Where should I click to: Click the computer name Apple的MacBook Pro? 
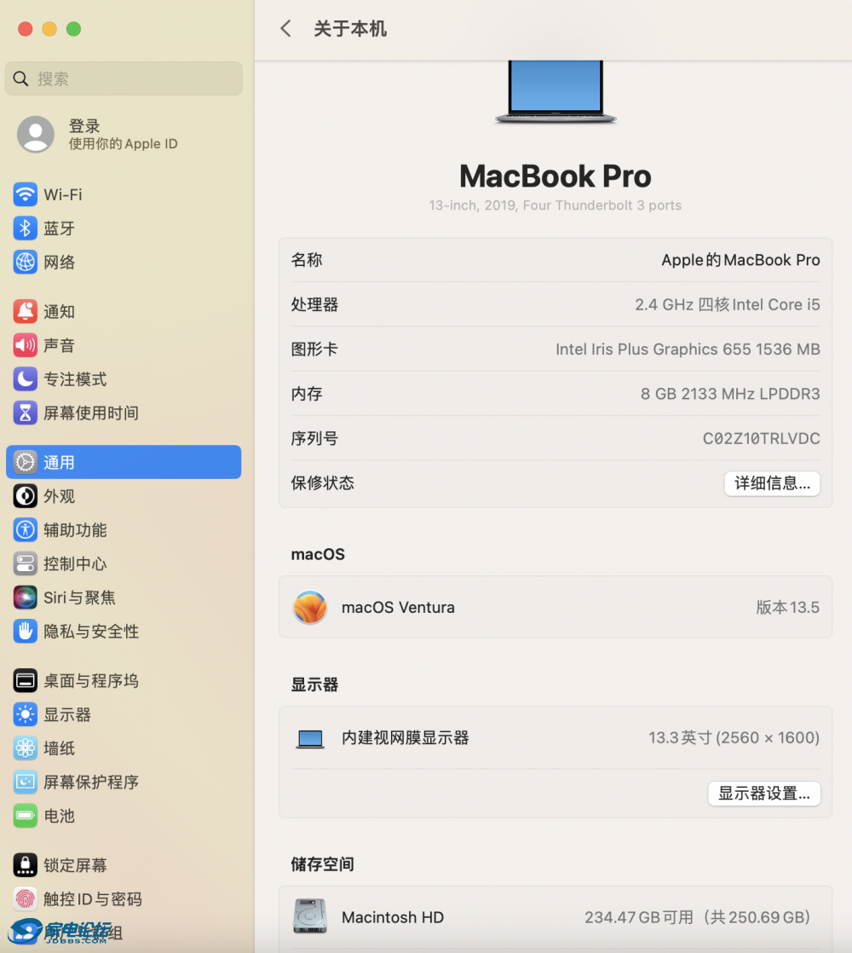[740, 260]
